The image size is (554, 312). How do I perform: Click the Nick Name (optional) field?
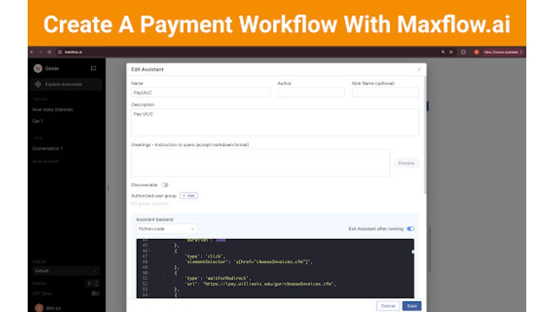386,93
